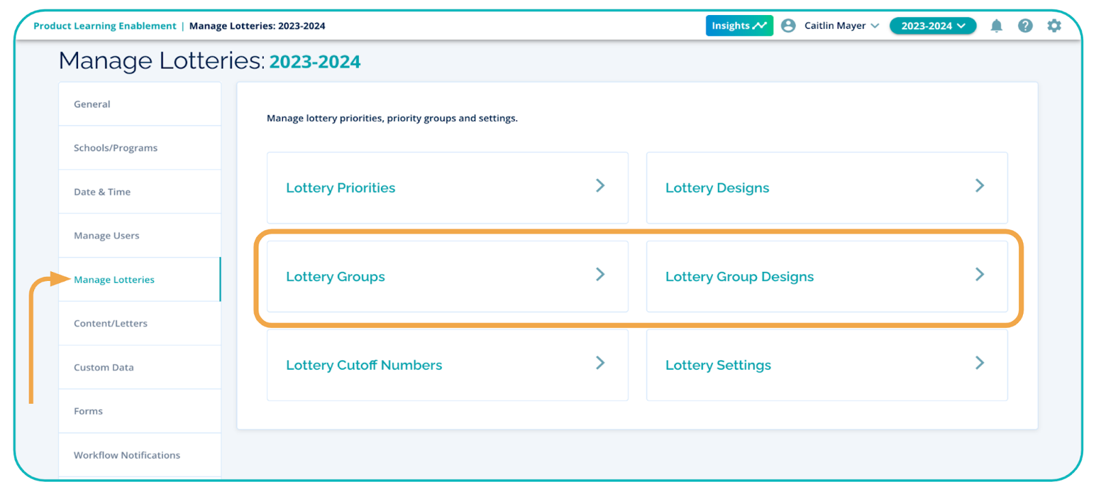Click the Lottery Cutoff Numbers chevron arrow

(600, 363)
